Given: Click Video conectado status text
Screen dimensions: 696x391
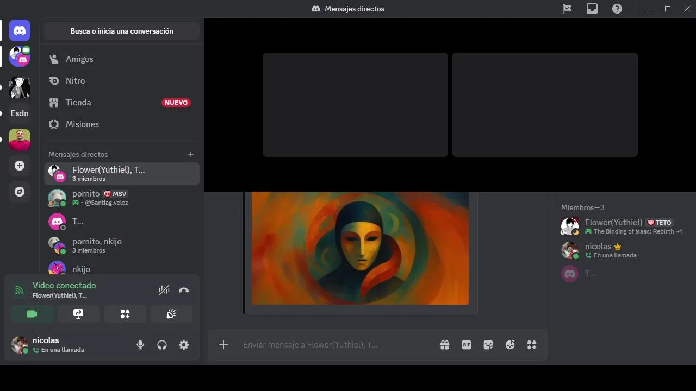Looking at the screenshot, I should tap(64, 285).
